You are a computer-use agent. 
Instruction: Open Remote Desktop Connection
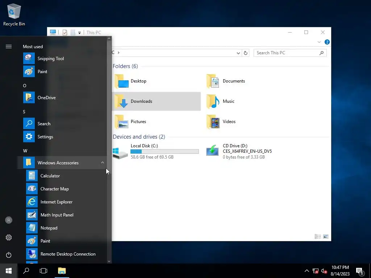point(62,254)
